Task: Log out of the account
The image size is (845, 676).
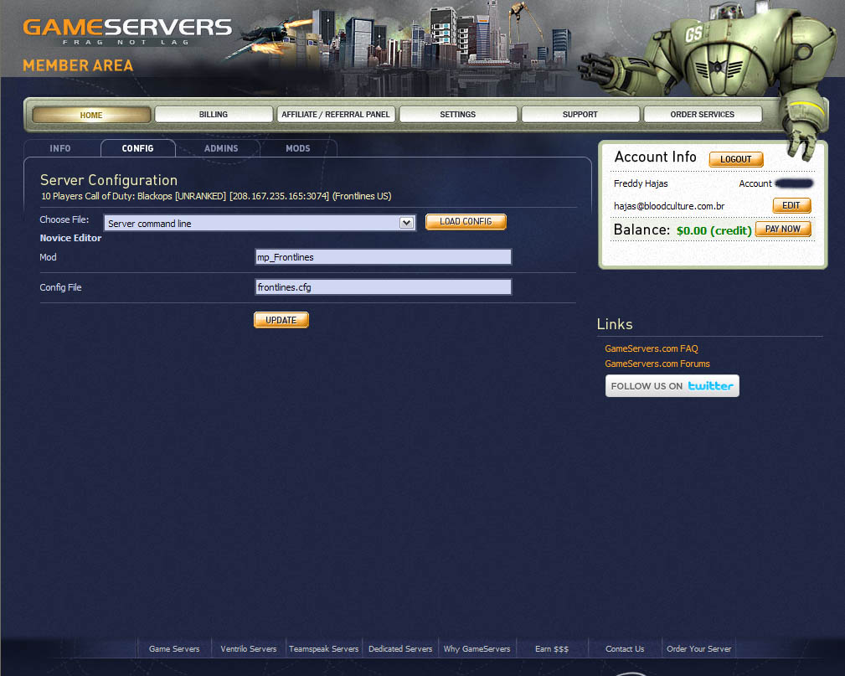Action: pyautogui.click(x=736, y=159)
